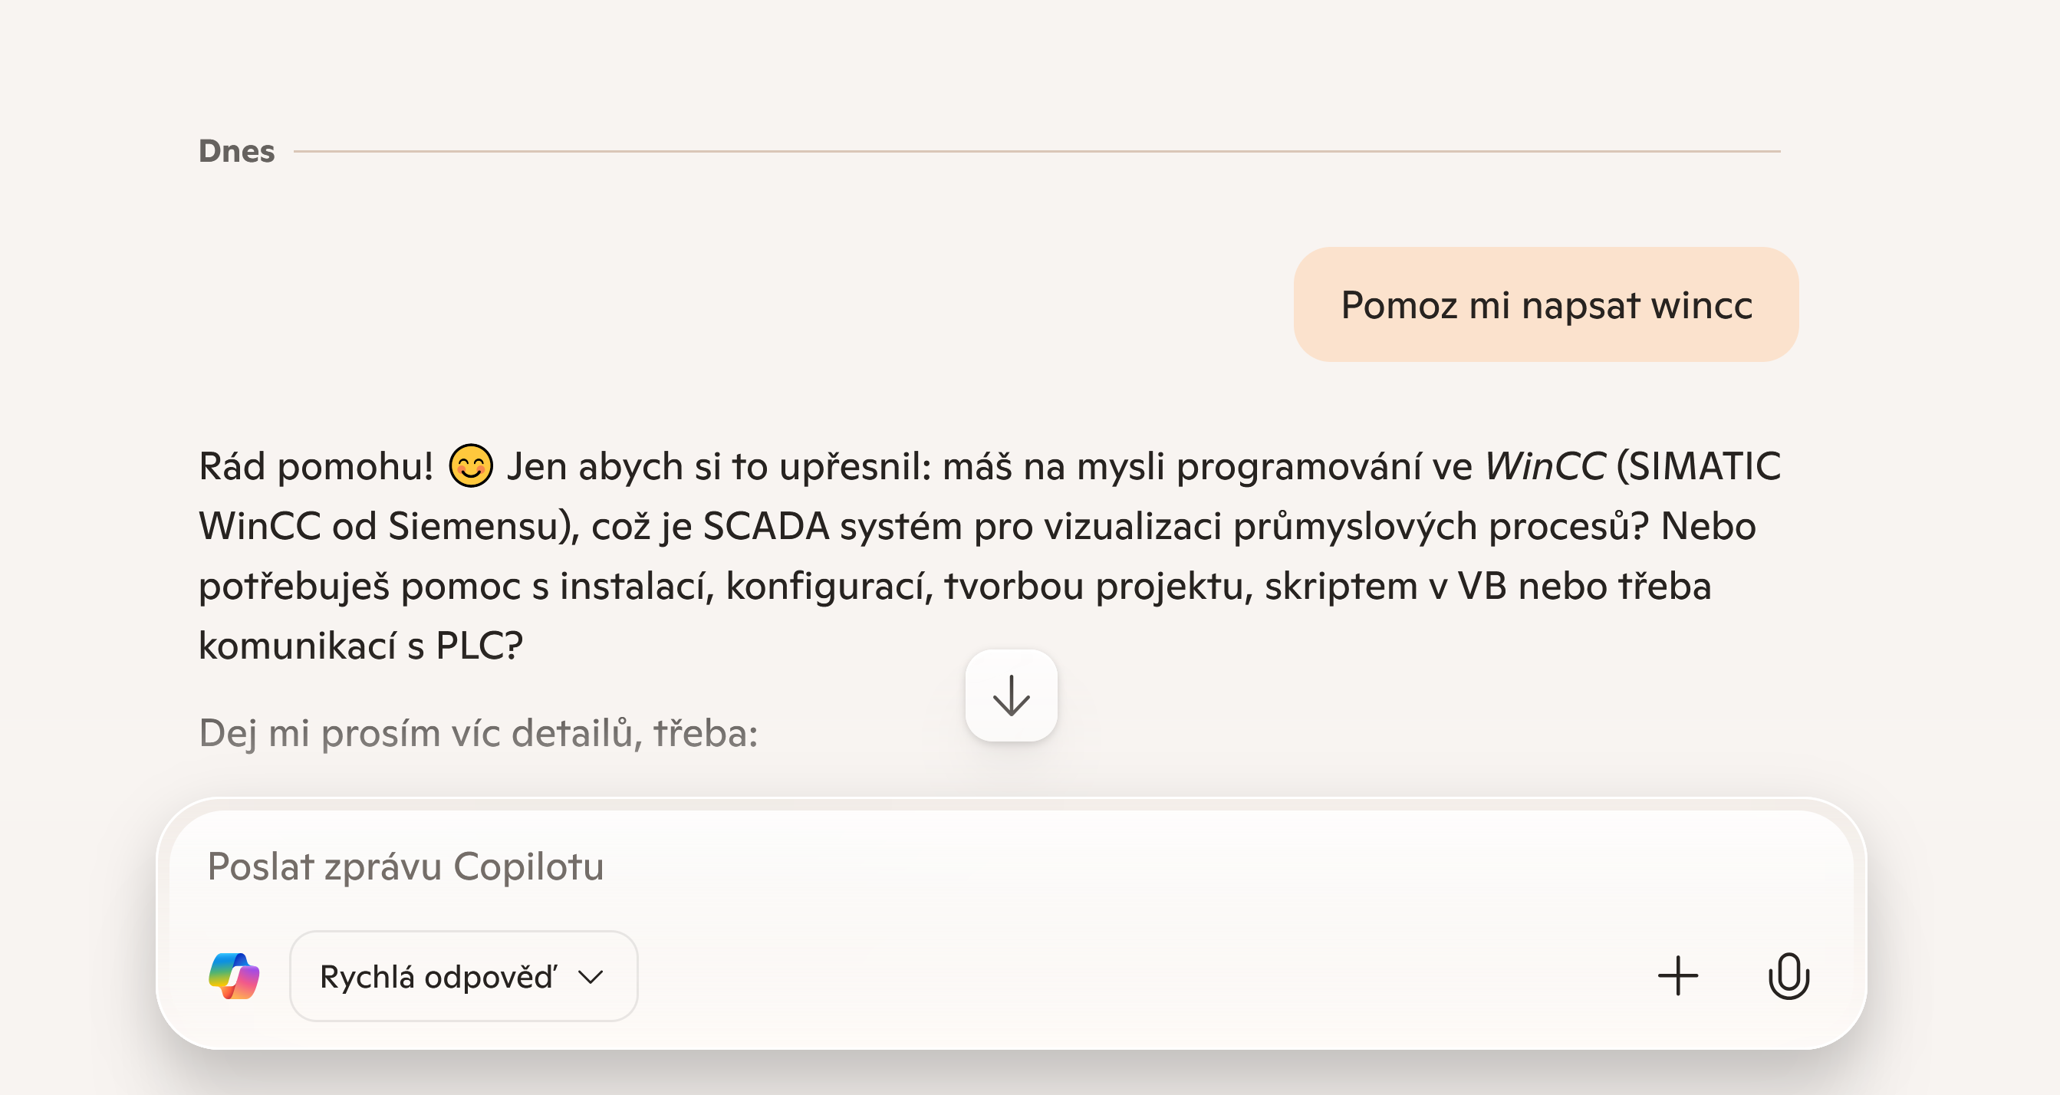Click the word "SCADA" in the response
Image resolution: width=2060 pixels, height=1095 pixels.
coord(765,527)
